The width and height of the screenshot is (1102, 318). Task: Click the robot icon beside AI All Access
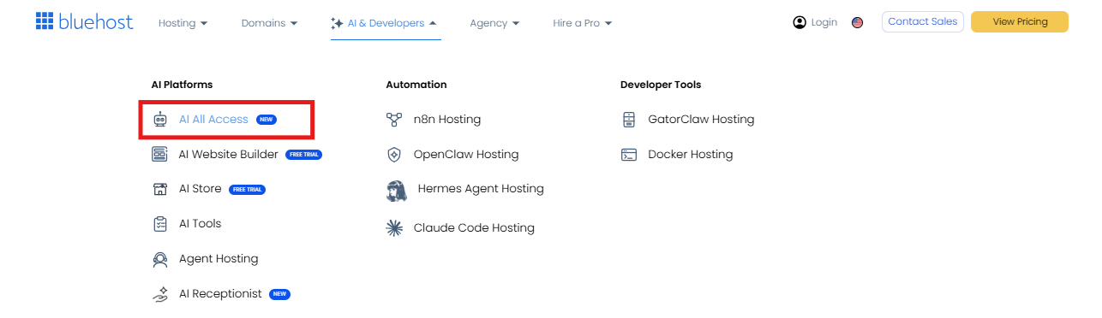coord(159,120)
